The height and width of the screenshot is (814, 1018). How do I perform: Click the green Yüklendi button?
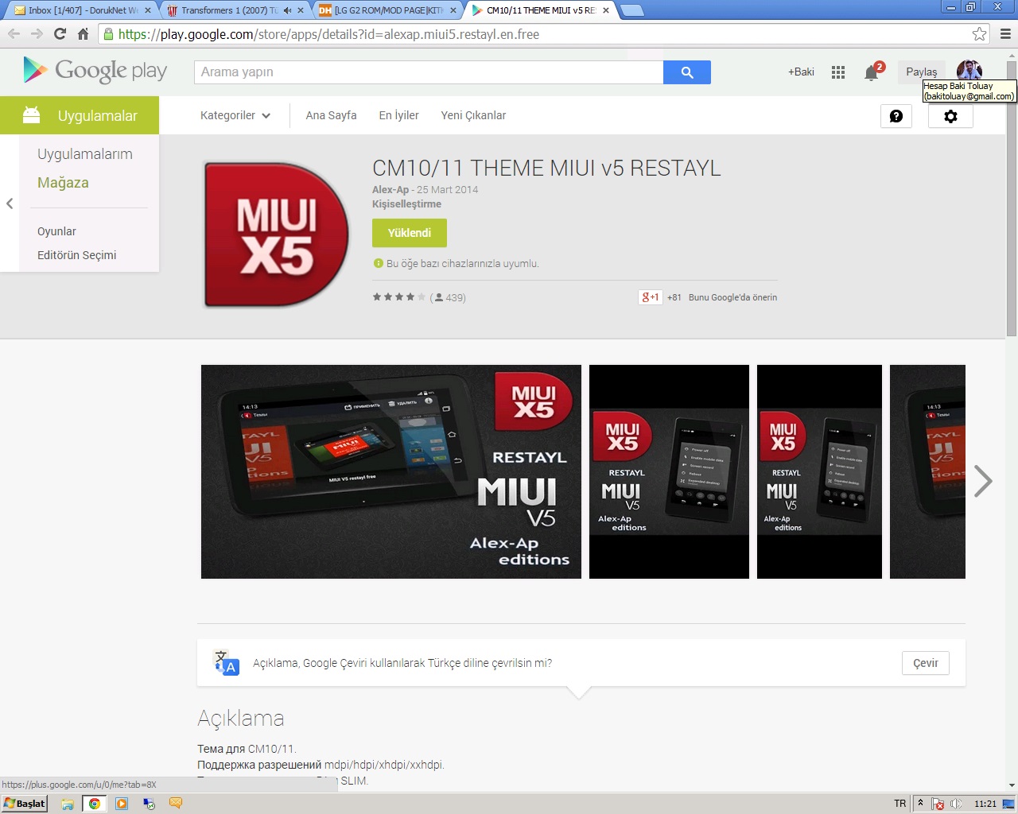[410, 233]
